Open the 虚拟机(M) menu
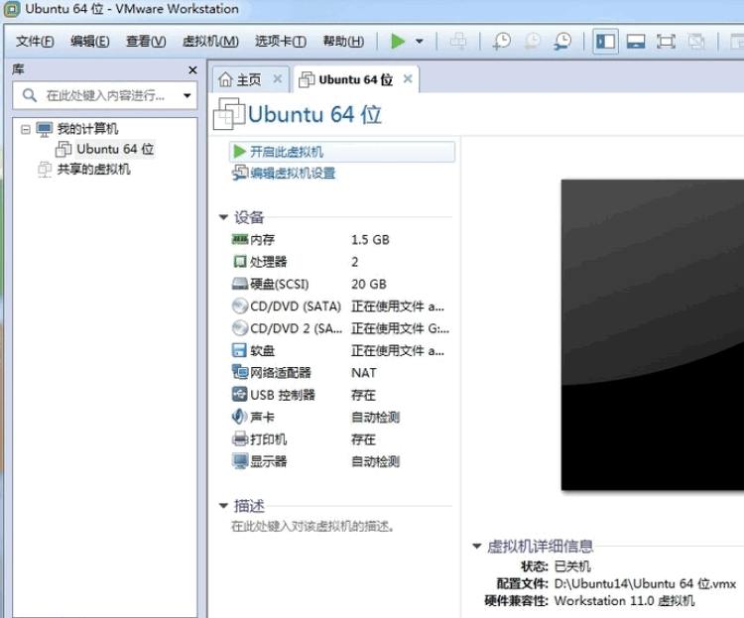Viewport: 744px width, 618px height. [x=210, y=41]
